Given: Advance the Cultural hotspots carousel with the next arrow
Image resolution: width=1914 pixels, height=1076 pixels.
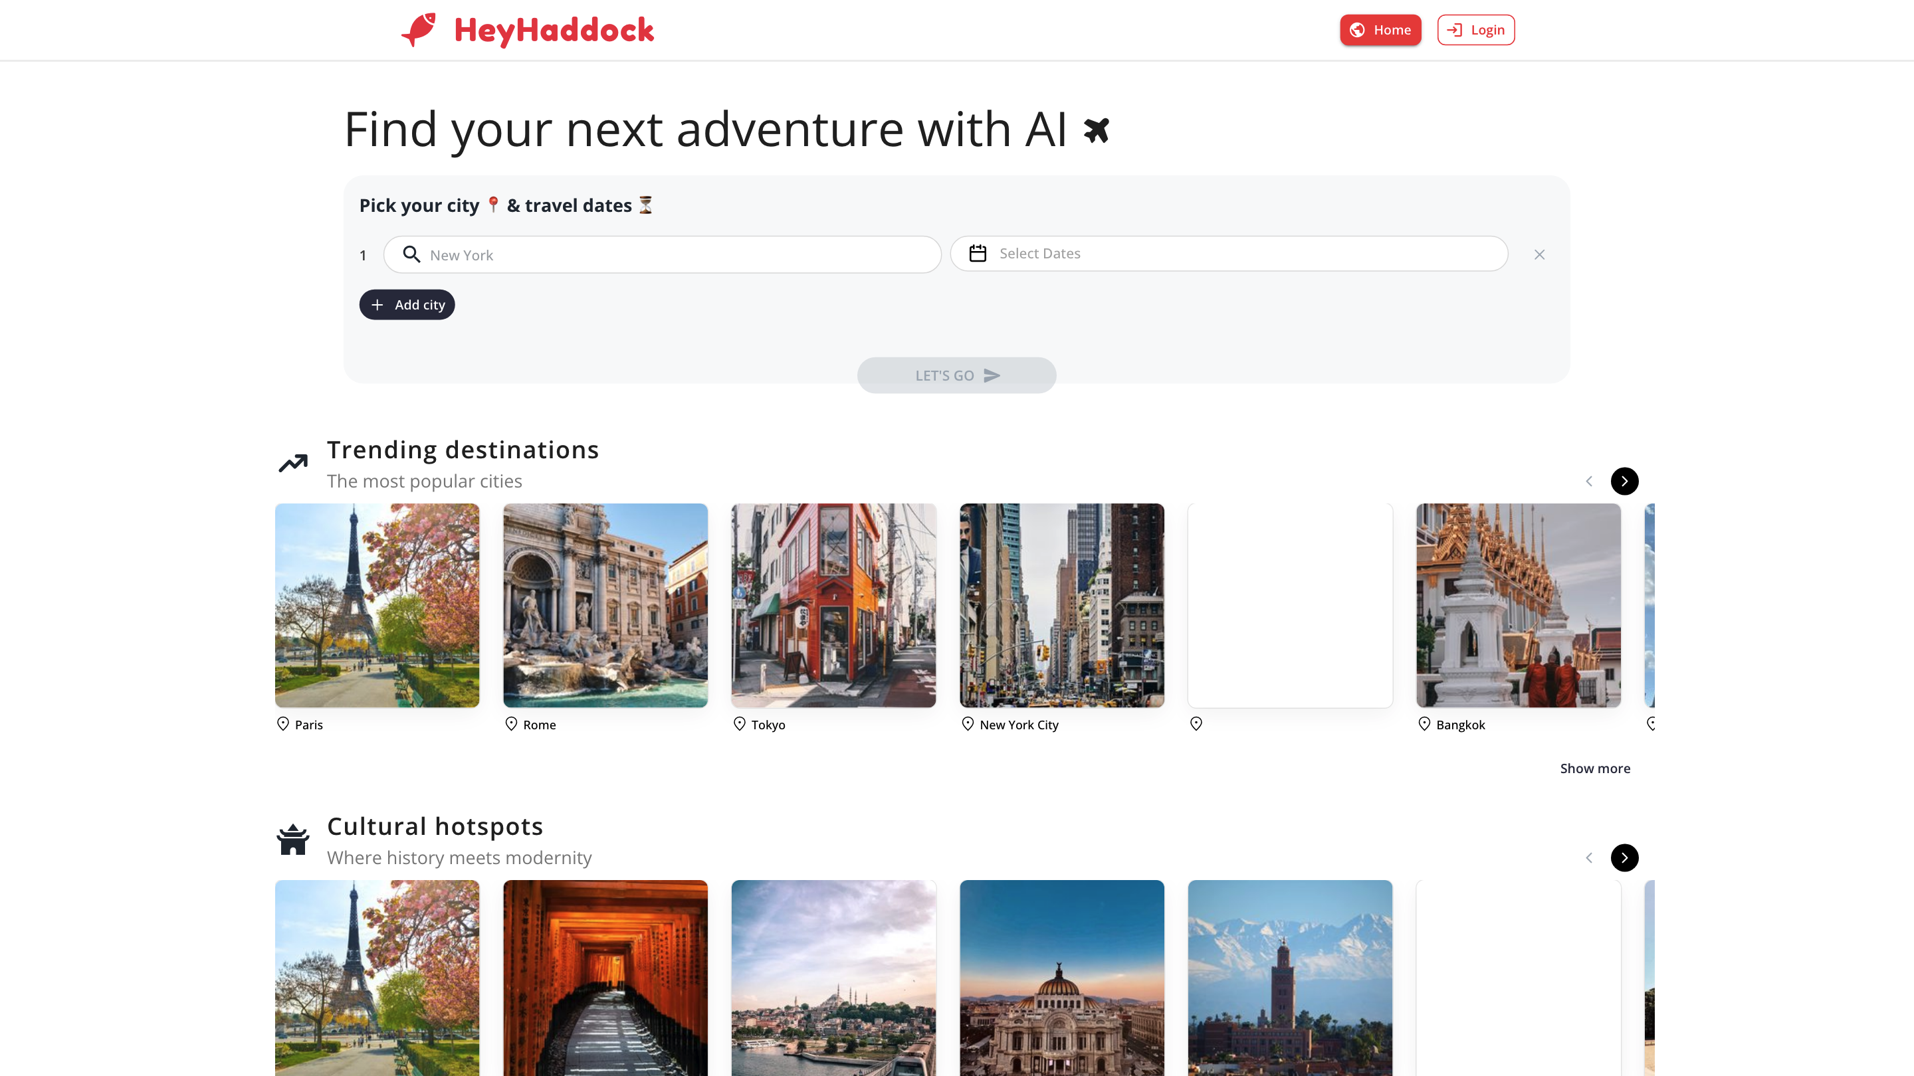Looking at the screenshot, I should point(1624,857).
